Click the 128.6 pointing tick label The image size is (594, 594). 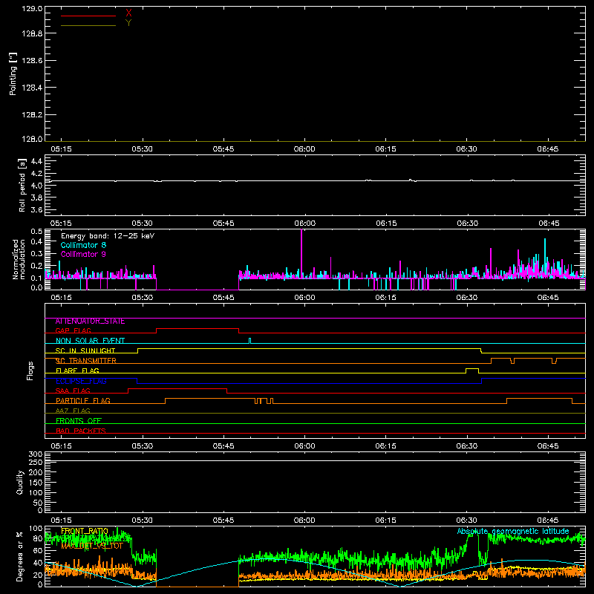click(32, 60)
